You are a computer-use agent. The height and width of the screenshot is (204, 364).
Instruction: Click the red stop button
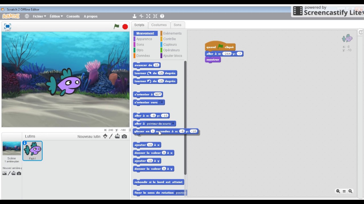[x=125, y=27]
